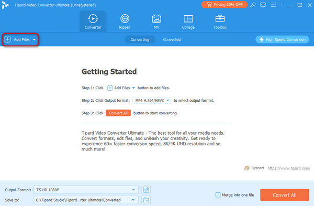
Task: Expand the TS HD 1080P output format dropdown
Action: [x=133, y=190]
